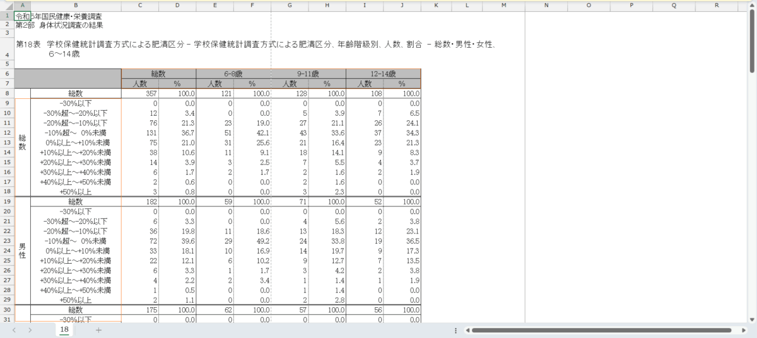Select the 12-14歳 header cell
Viewport: 757px width, 338px height.
pos(383,74)
